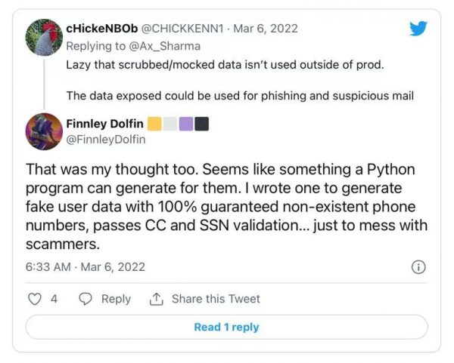Open the 6:33 AM · Mar 6, 2022 timestamp
Viewport: 454px width, 363px height.
[85, 267]
